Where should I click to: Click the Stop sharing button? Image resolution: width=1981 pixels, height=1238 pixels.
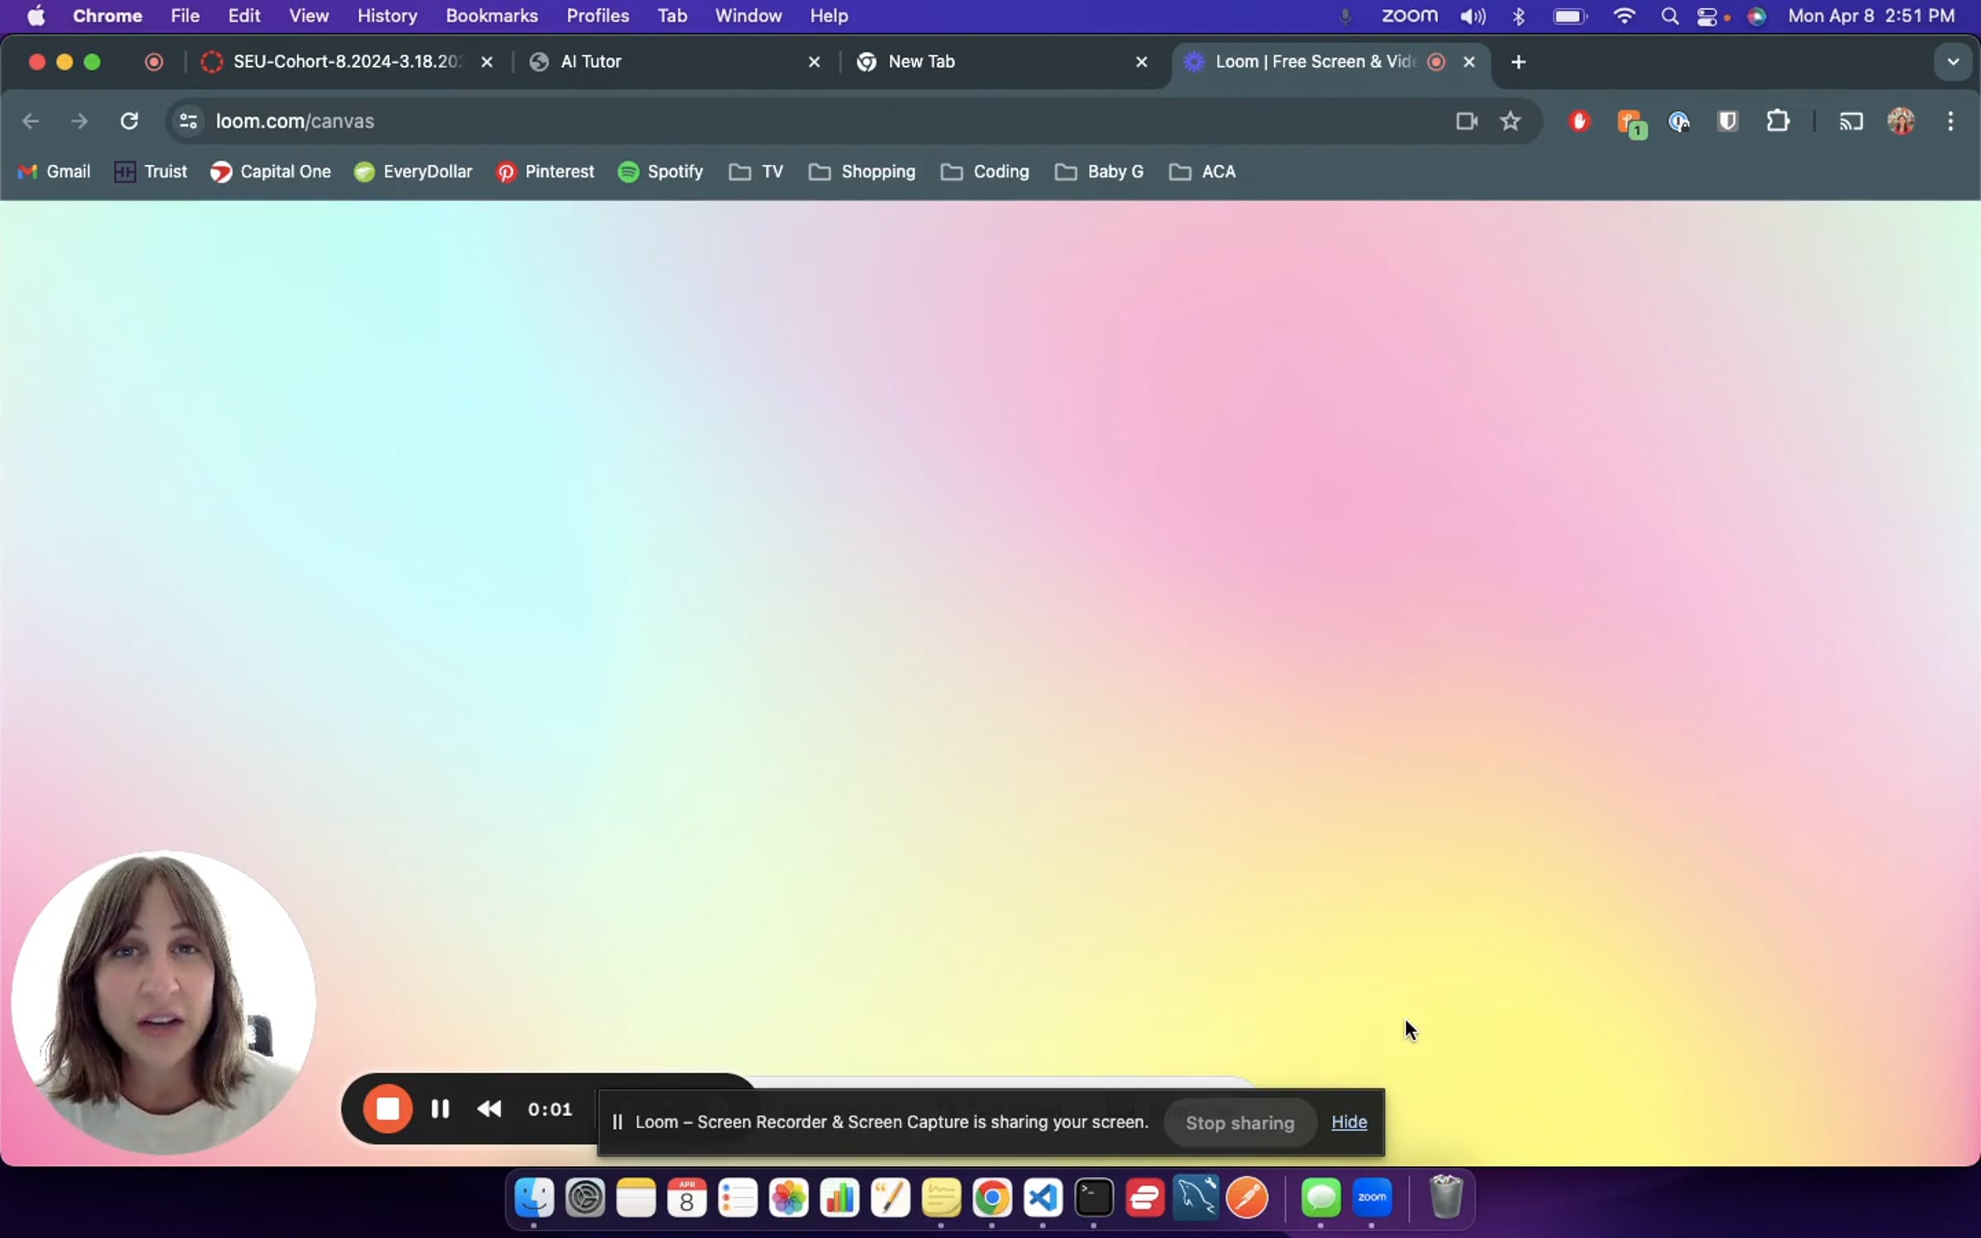pos(1239,1122)
